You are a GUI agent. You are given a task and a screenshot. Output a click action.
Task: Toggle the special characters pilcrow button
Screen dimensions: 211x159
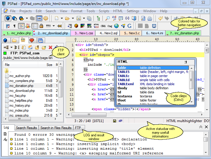(15, 26)
